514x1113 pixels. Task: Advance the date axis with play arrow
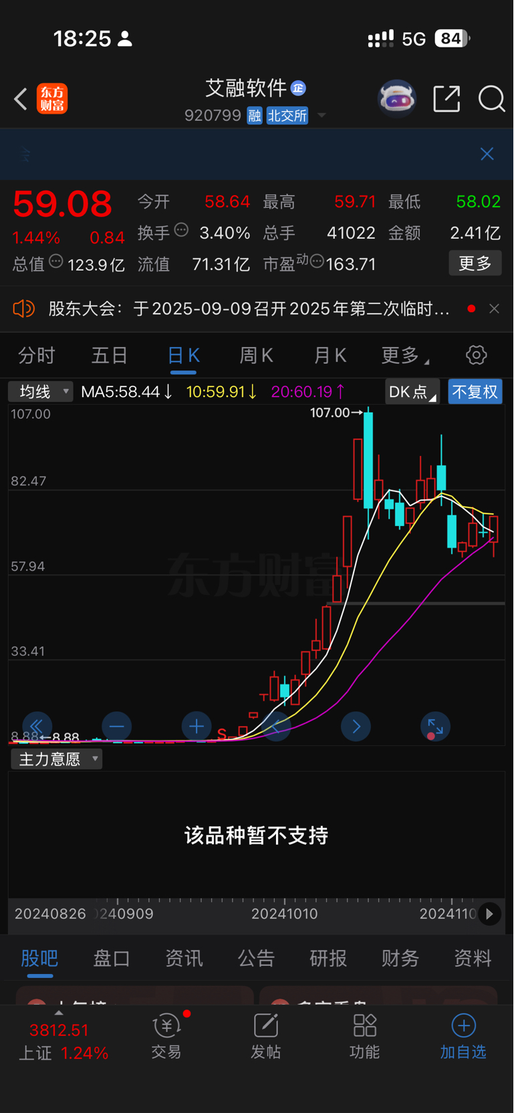[x=489, y=914]
